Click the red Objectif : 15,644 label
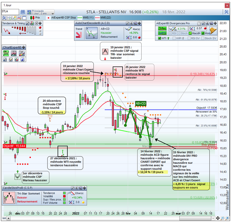This screenshot has height=223, width=231. (x=14, y=146)
